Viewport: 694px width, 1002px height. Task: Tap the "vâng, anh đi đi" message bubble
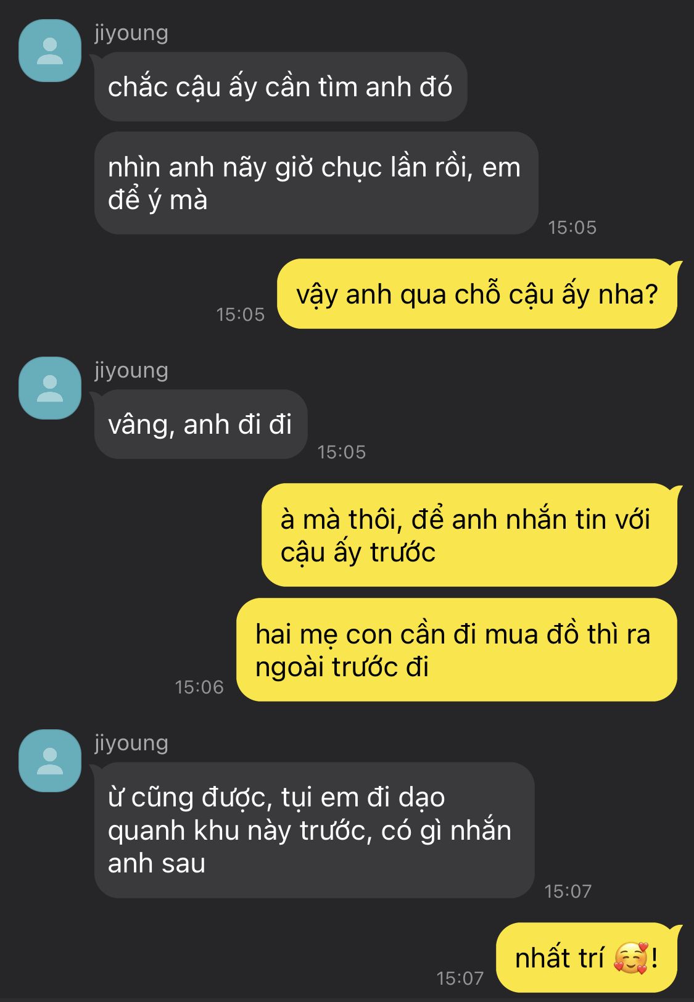pyautogui.click(x=200, y=424)
